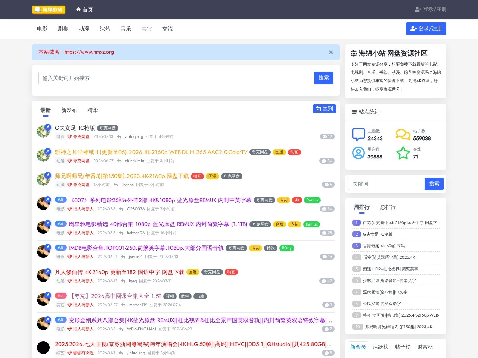
Task: Switch to the 总排行 tab
Action: (x=388, y=207)
